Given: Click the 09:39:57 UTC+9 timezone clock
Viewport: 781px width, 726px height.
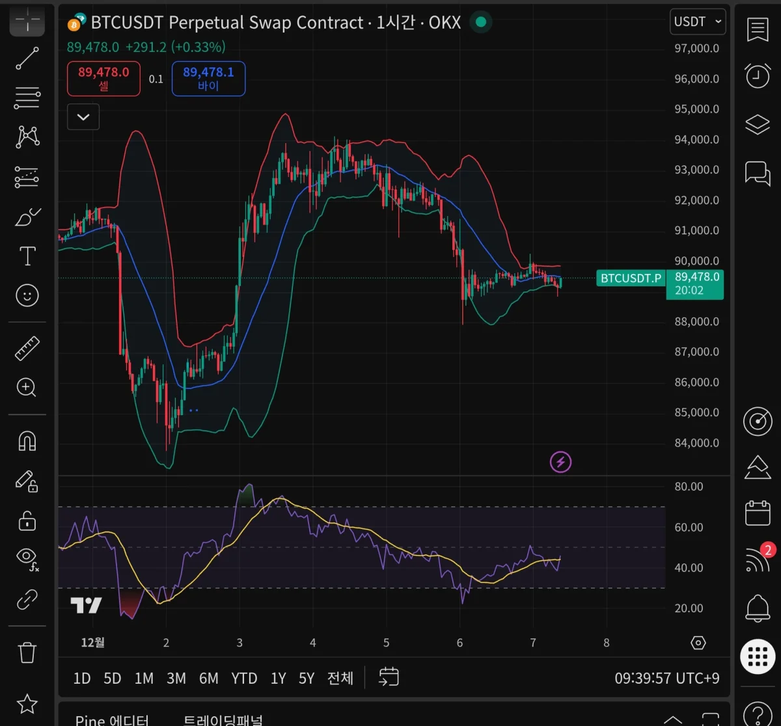Looking at the screenshot, I should click(667, 679).
